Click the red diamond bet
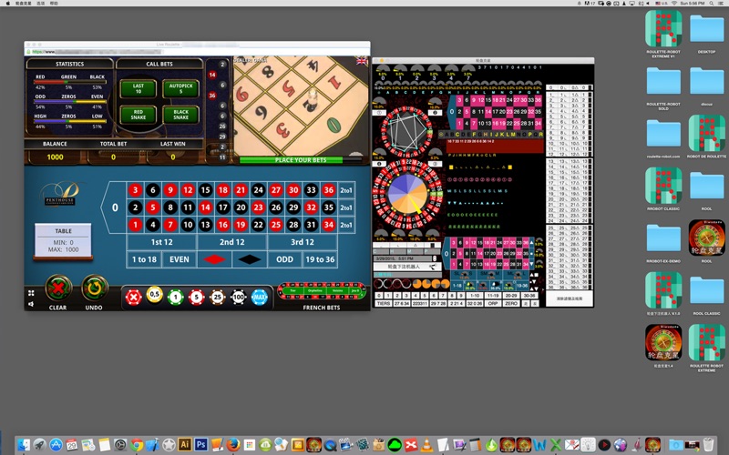The image size is (729, 455). pyautogui.click(x=213, y=259)
